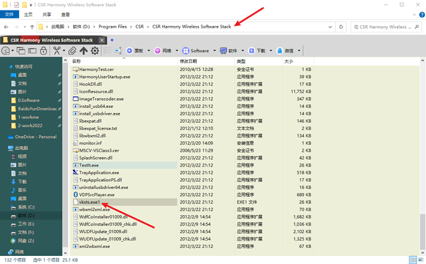
Task: Add a new tab with plus icon
Action: (112, 40)
